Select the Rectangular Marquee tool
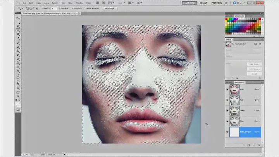The width and height of the screenshot is (279, 157). click(18, 22)
